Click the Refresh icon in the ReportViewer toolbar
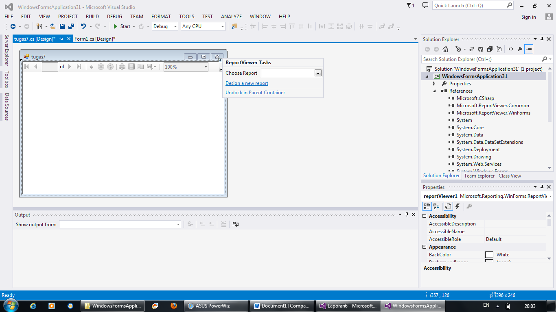 tap(111, 67)
